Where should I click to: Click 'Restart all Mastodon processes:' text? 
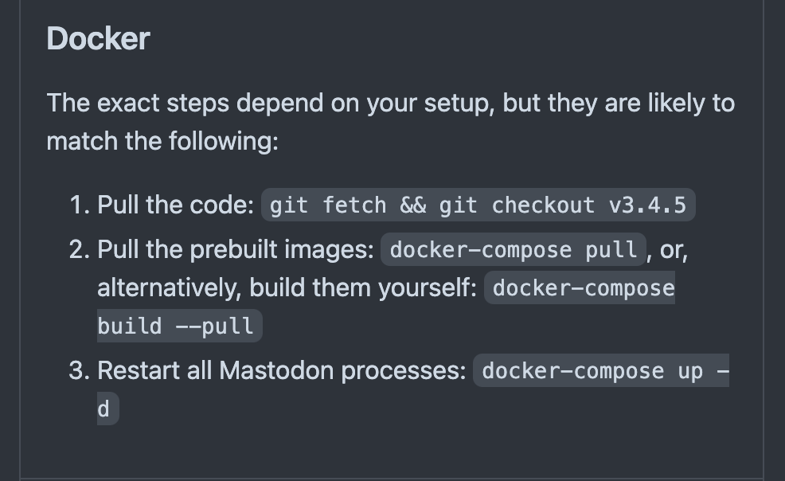[281, 370]
